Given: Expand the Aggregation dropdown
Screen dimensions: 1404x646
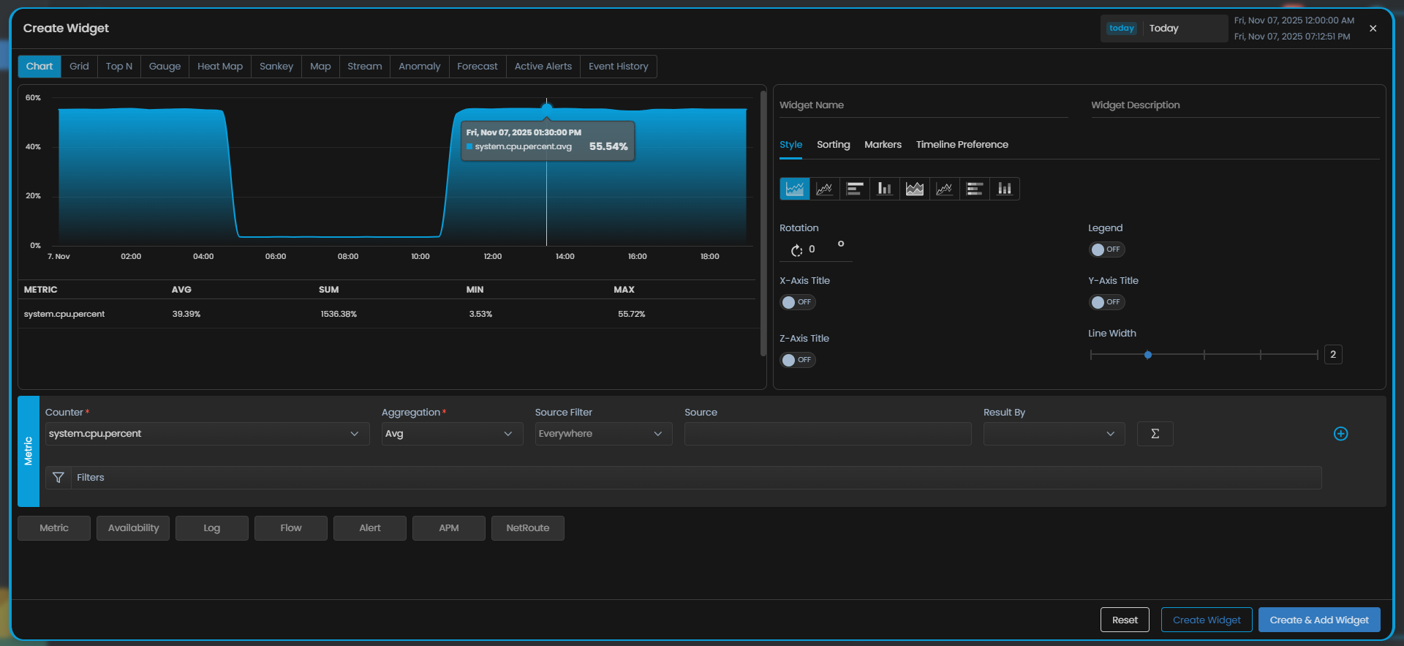Looking at the screenshot, I should coord(451,434).
